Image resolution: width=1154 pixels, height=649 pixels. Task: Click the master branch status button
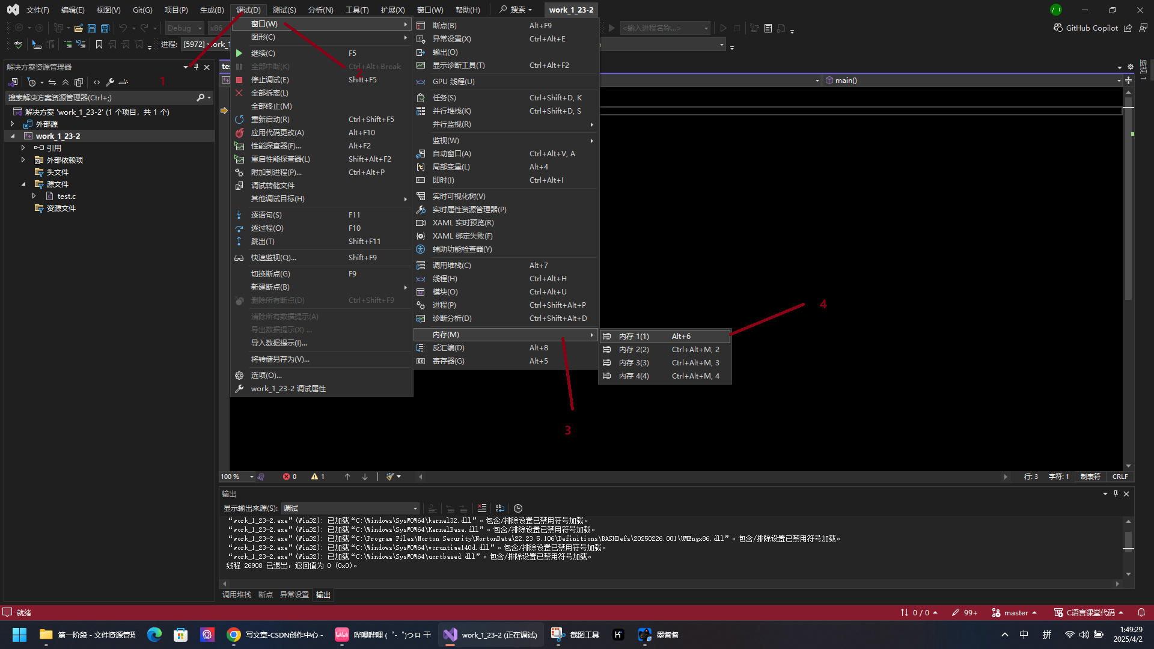click(1015, 612)
